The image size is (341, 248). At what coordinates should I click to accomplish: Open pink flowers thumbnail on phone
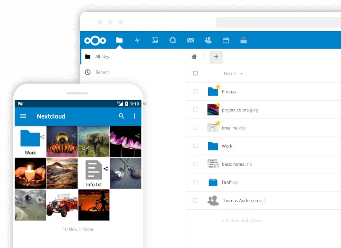[x=126, y=141]
